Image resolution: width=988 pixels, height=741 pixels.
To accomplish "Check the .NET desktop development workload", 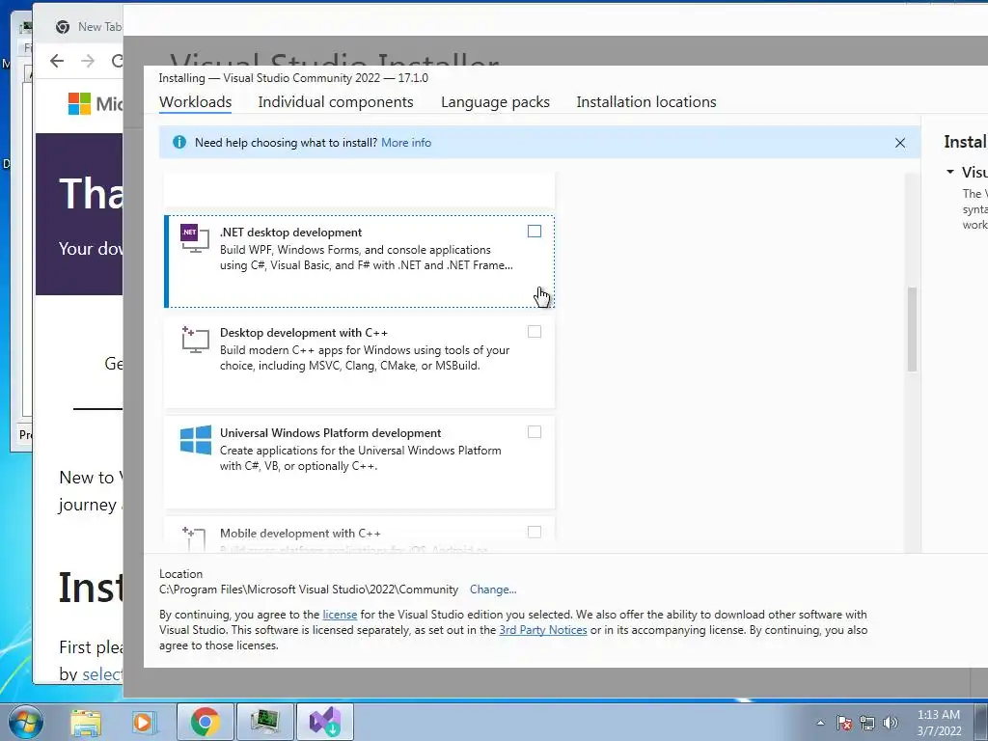I will (535, 232).
